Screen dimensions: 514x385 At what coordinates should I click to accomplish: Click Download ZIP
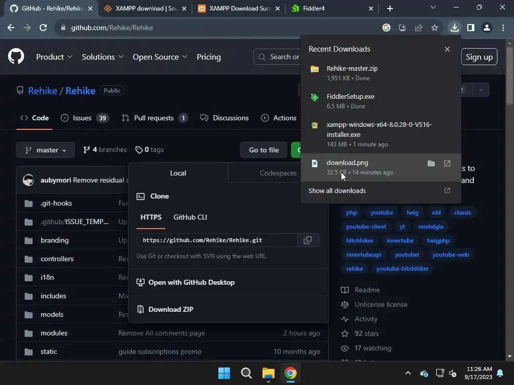pos(171,309)
